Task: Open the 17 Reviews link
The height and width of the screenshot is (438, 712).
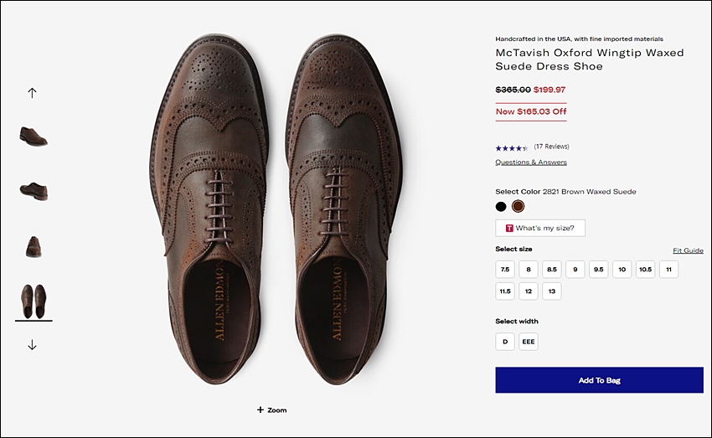Action: click(x=551, y=147)
